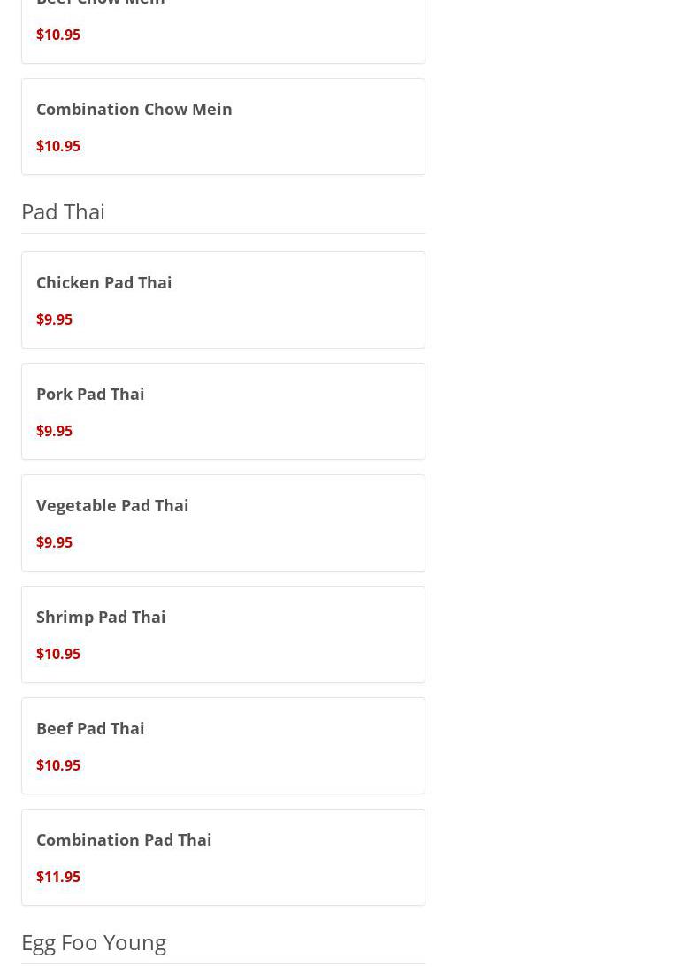Open the Combination Chow Mein menu item
The width and height of the screenshot is (681, 967).
click(x=134, y=109)
